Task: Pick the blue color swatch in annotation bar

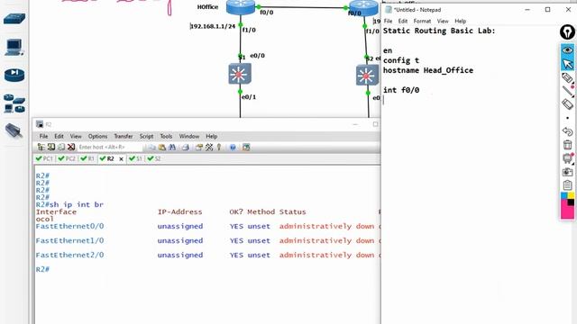Action: (x=563, y=196)
